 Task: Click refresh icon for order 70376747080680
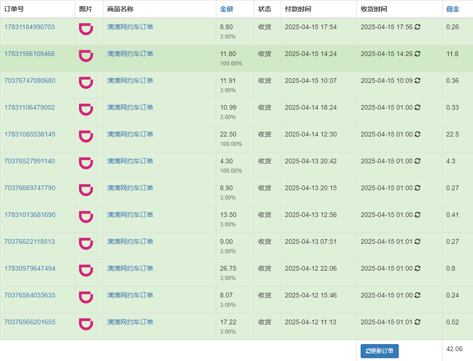418,80
